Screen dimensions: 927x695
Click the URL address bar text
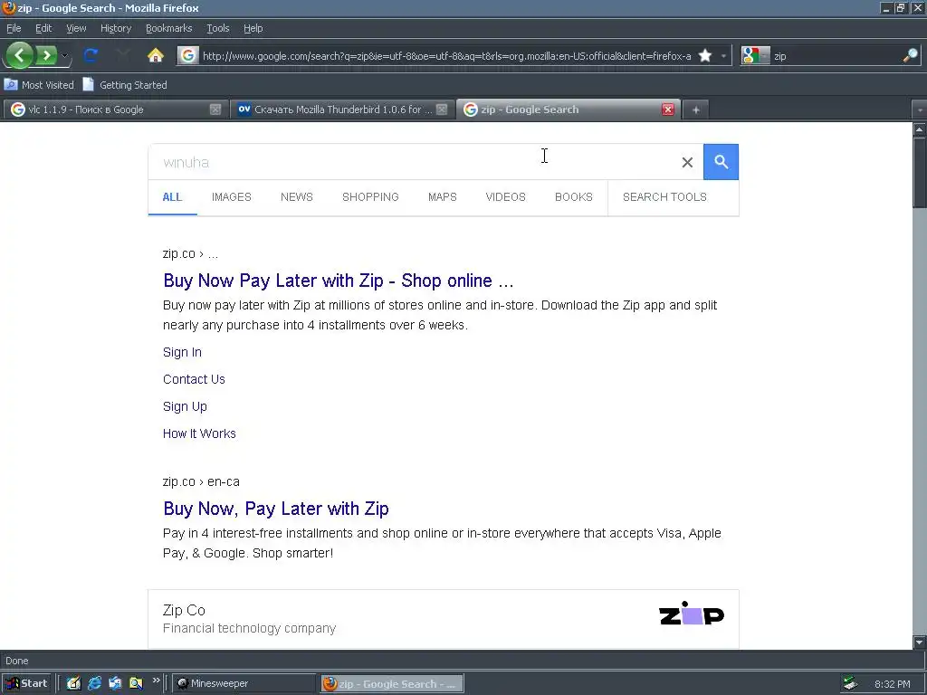pyautogui.click(x=446, y=56)
